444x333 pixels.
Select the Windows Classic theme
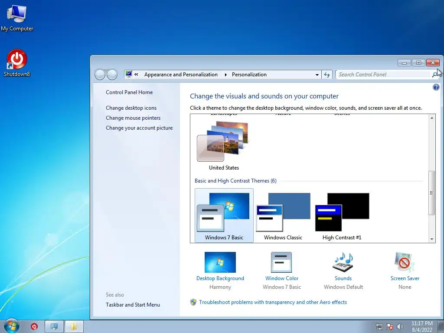pyautogui.click(x=283, y=215)
